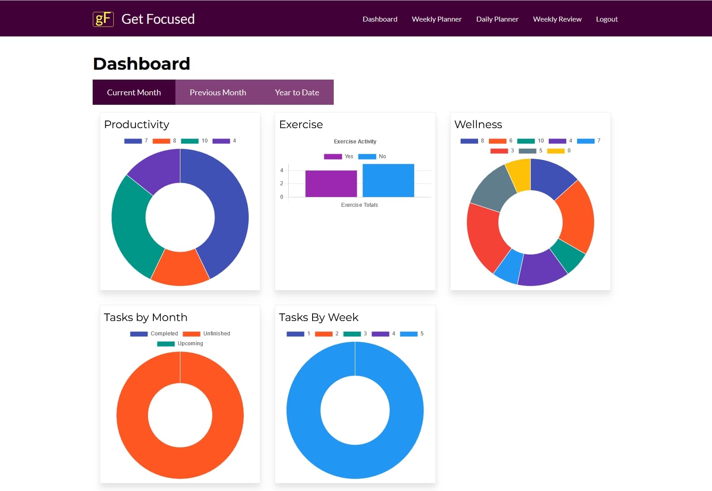
Task: Click the orange Wellness donut segment
Action: [x=577, y=218]
